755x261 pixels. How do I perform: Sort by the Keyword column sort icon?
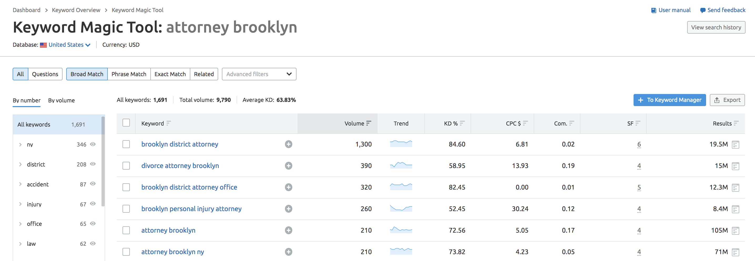pos(169,123)
